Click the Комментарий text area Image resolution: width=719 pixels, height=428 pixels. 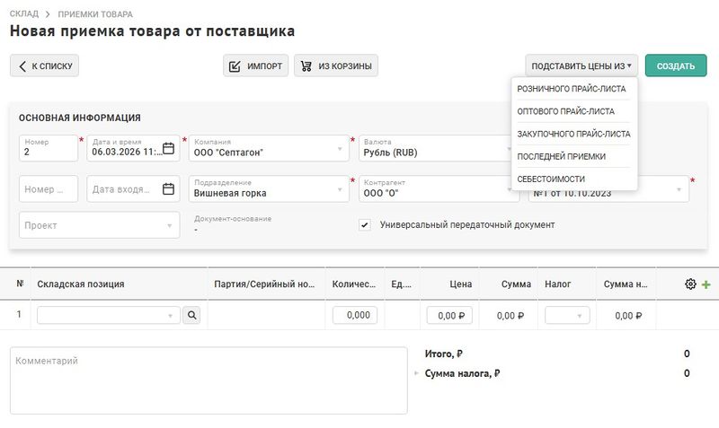(209, 380)
